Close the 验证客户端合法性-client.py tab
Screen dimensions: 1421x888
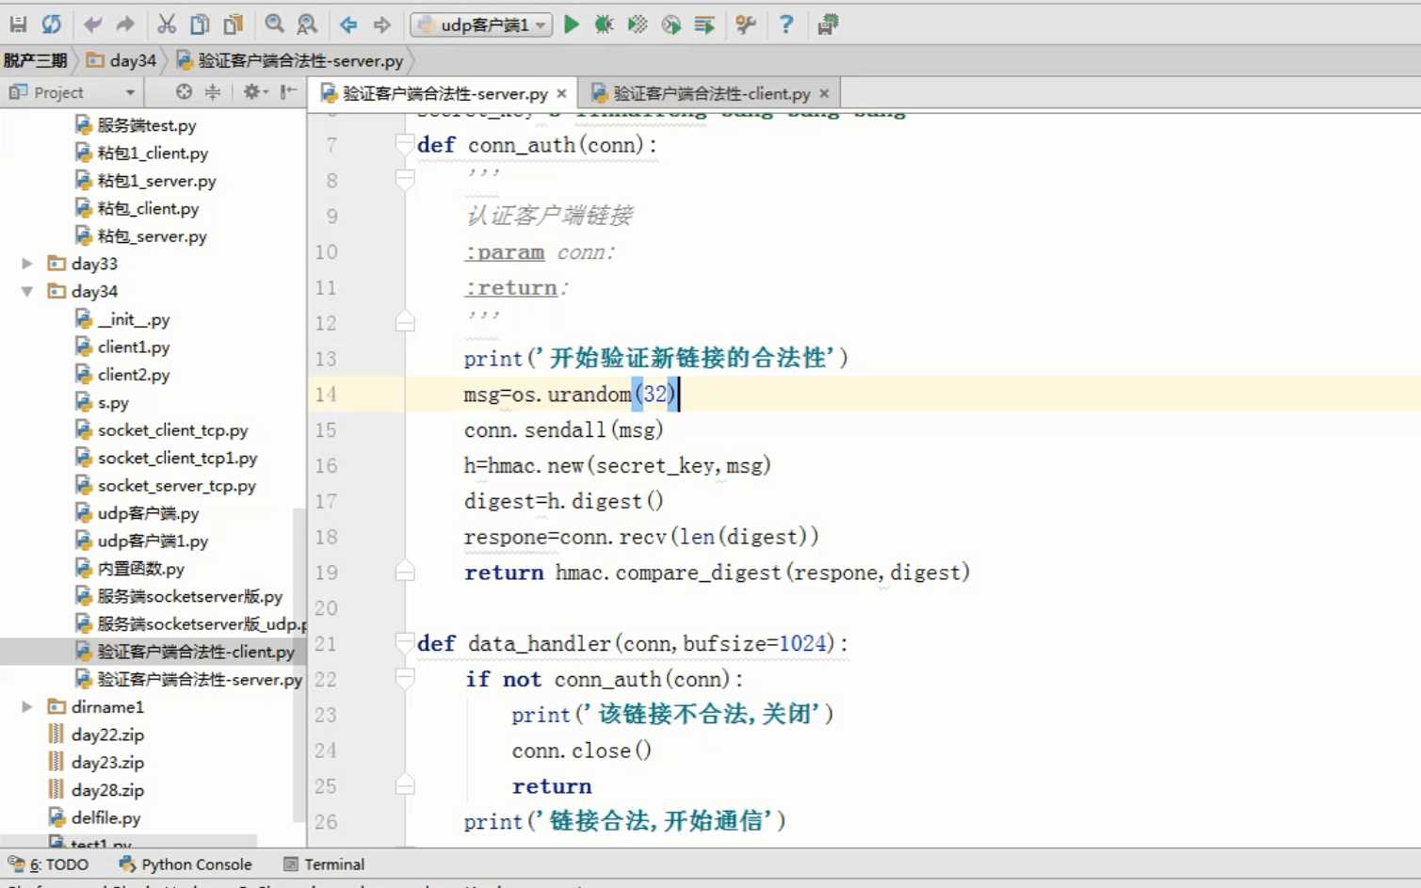point(824,93)
